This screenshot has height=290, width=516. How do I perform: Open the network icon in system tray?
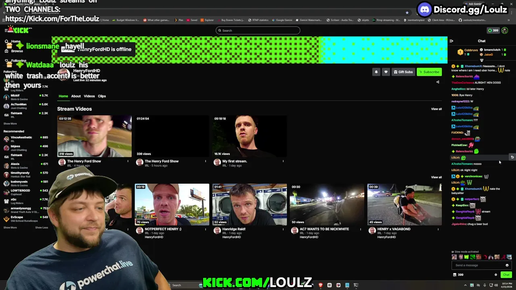[x=490, y=285]
